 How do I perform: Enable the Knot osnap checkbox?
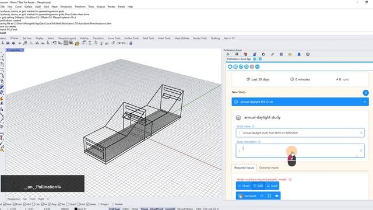pos(78,204)
